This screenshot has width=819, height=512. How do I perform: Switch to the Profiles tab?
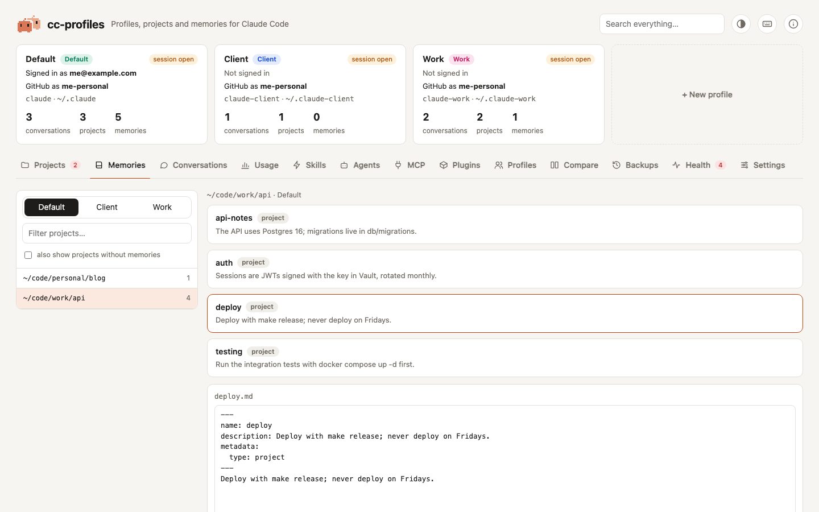pos(515,165)
